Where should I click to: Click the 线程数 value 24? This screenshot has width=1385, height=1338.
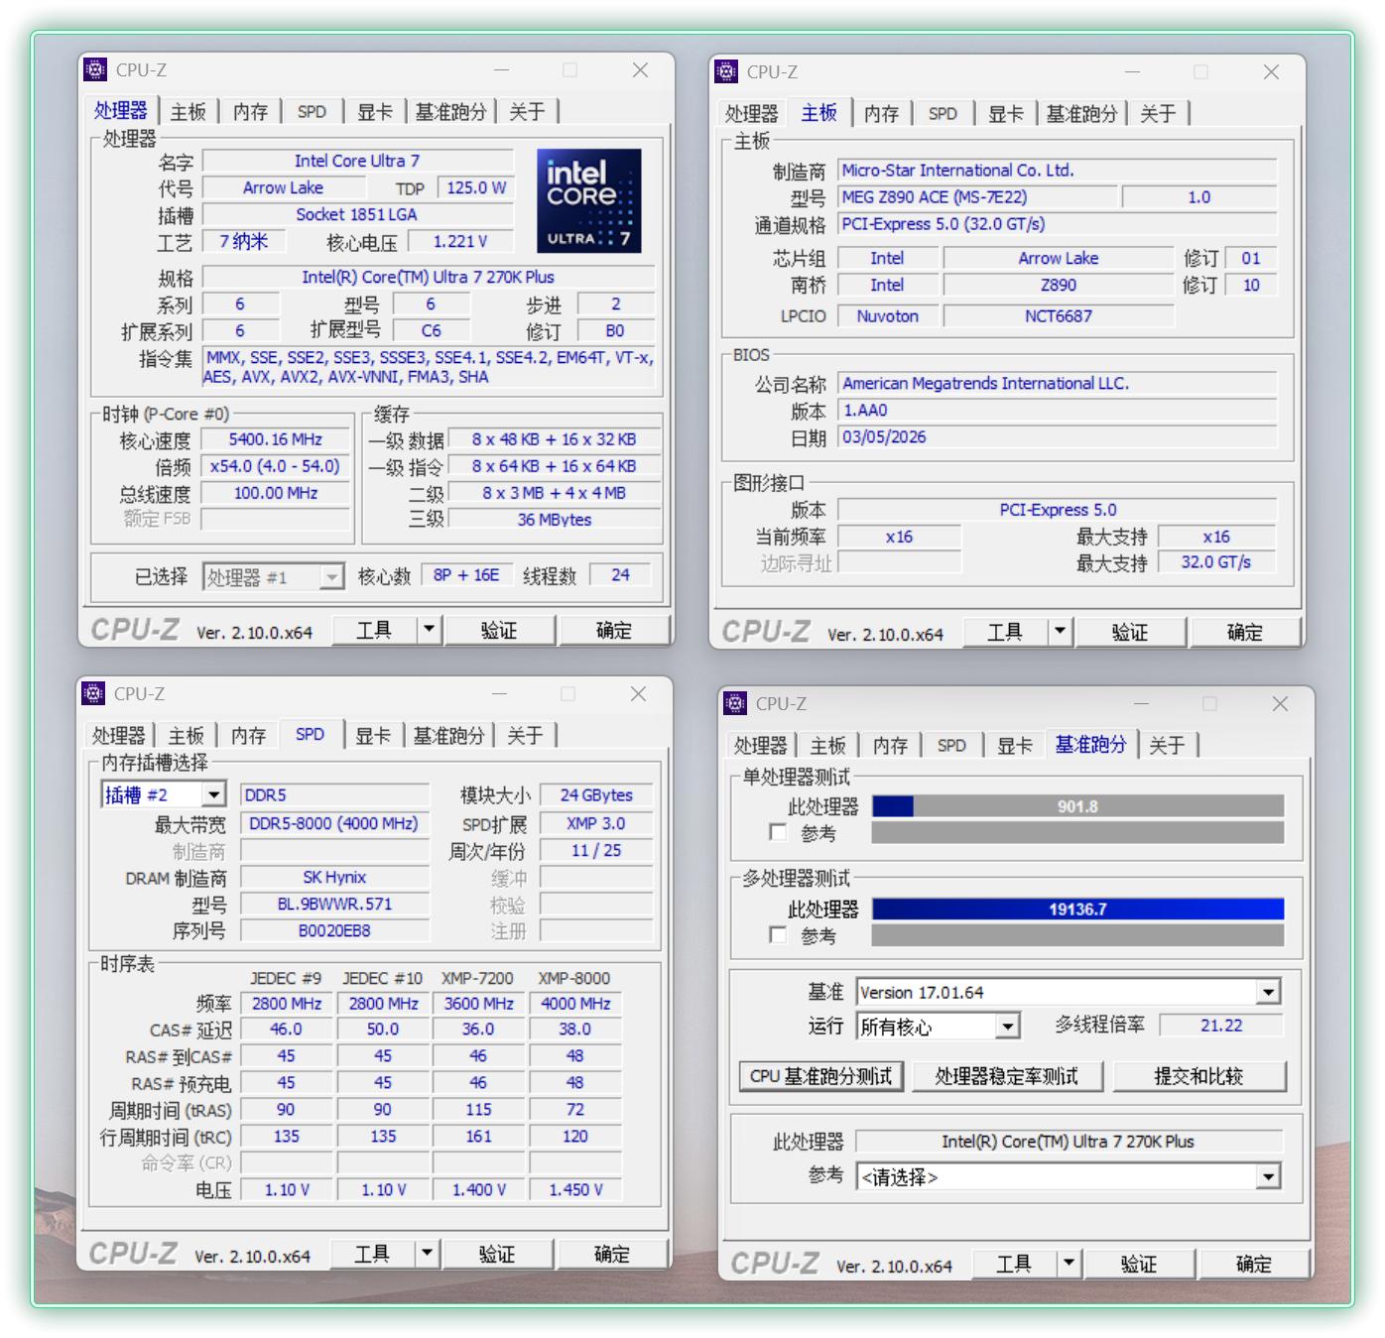coord(620,575)
